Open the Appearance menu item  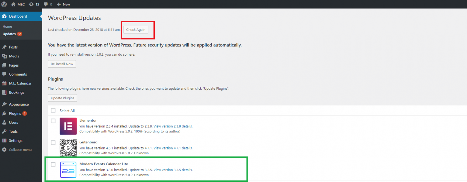19,104
